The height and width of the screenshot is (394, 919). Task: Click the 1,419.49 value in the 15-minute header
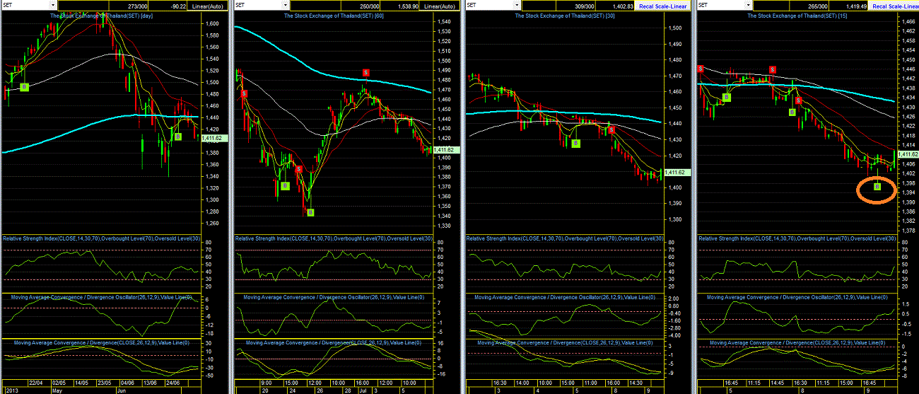(x=856, y=5)
